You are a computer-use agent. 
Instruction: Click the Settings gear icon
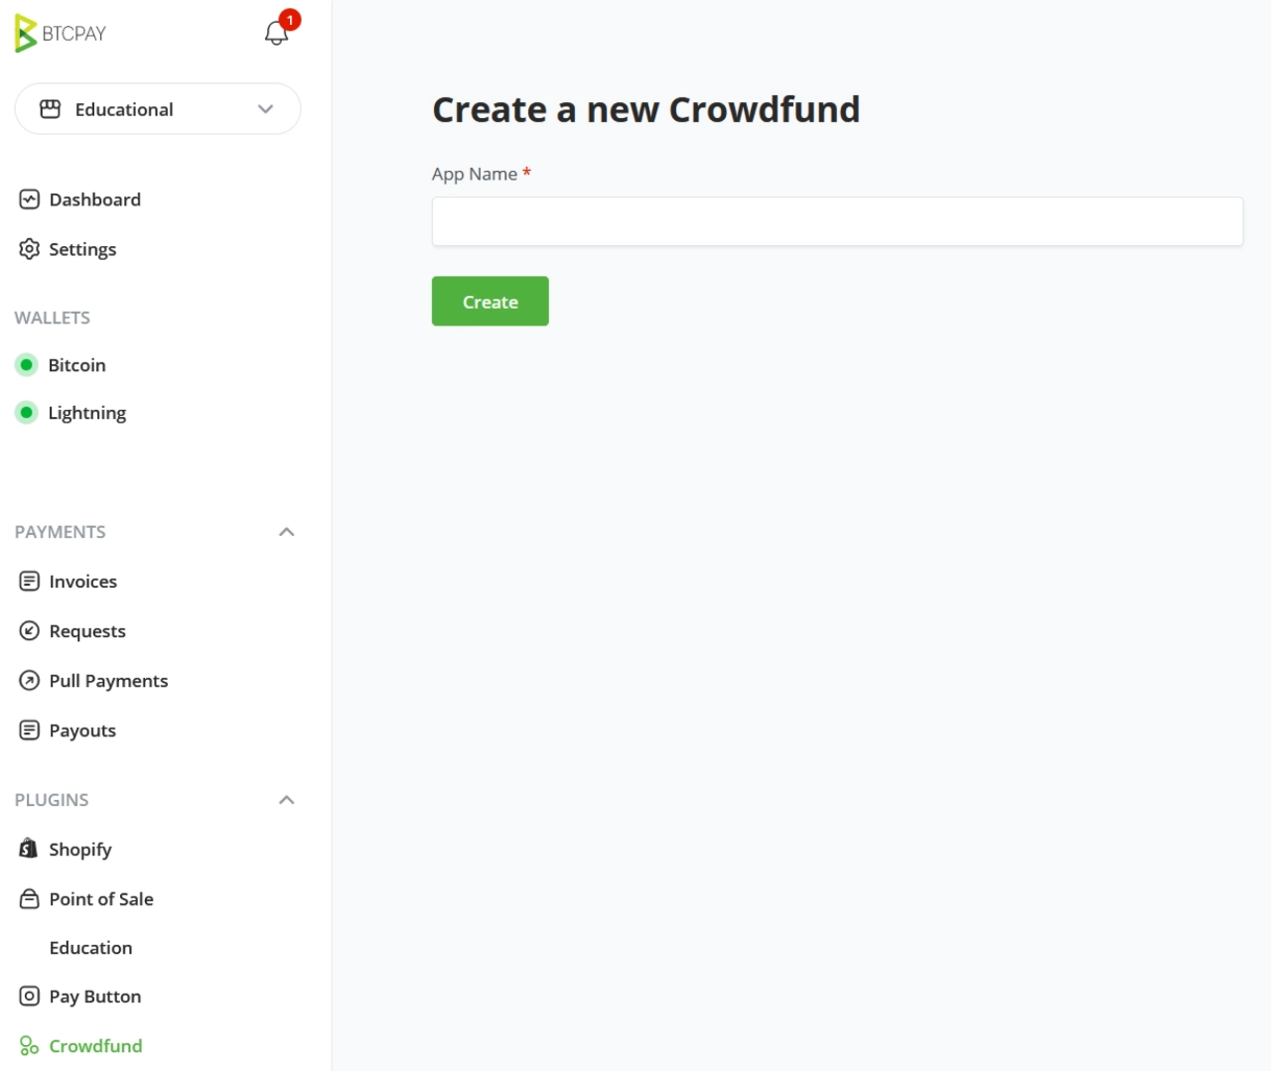[29, 249]
